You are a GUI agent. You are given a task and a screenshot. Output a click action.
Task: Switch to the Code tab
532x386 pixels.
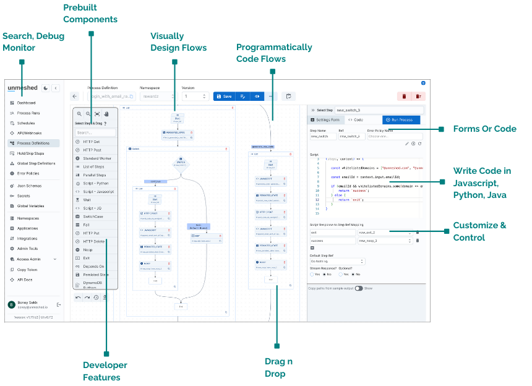pyautogui.click(x=356, y=119)
